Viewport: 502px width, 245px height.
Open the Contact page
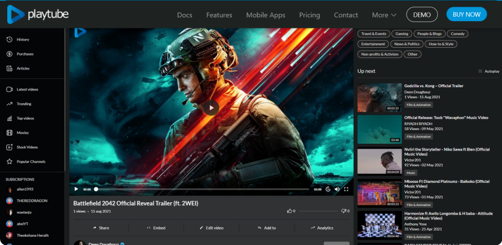346,15
